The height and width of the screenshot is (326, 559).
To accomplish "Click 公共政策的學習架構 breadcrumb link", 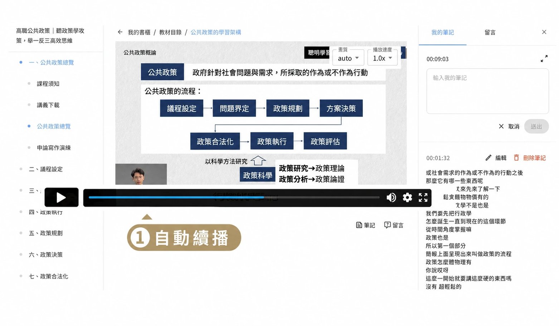I will [216, 32].
